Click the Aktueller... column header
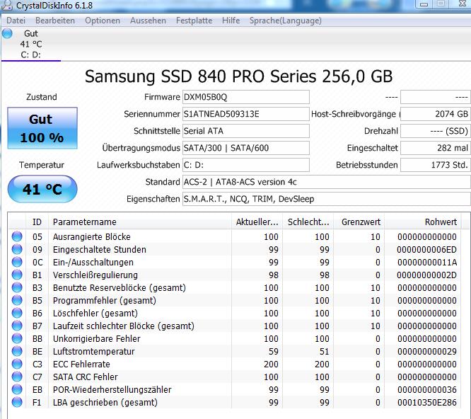This screenshot has width=471, height=419. pyautogui.click(x=257, y=222)
